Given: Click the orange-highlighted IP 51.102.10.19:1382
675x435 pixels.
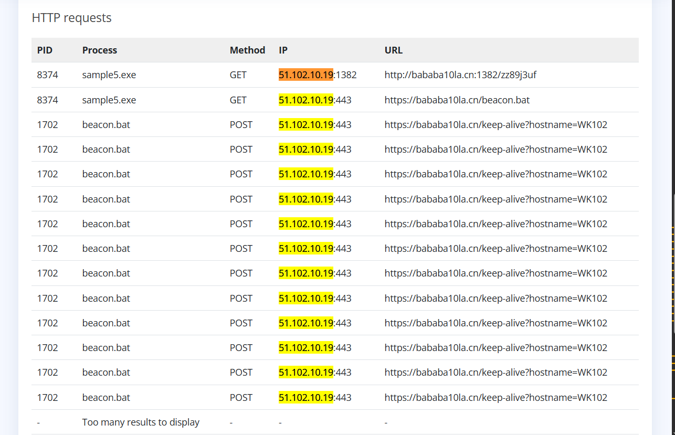Looking at the screenshot, I should 317,75.
